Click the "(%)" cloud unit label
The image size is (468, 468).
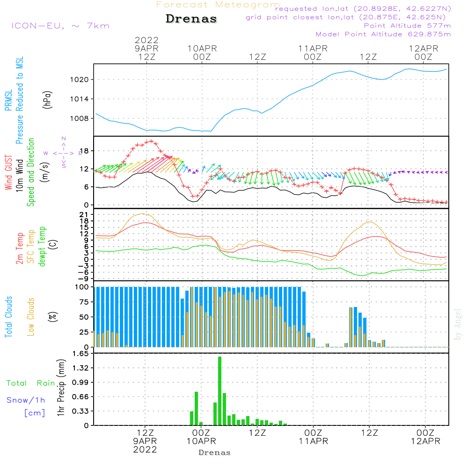(x=53, y=317)
